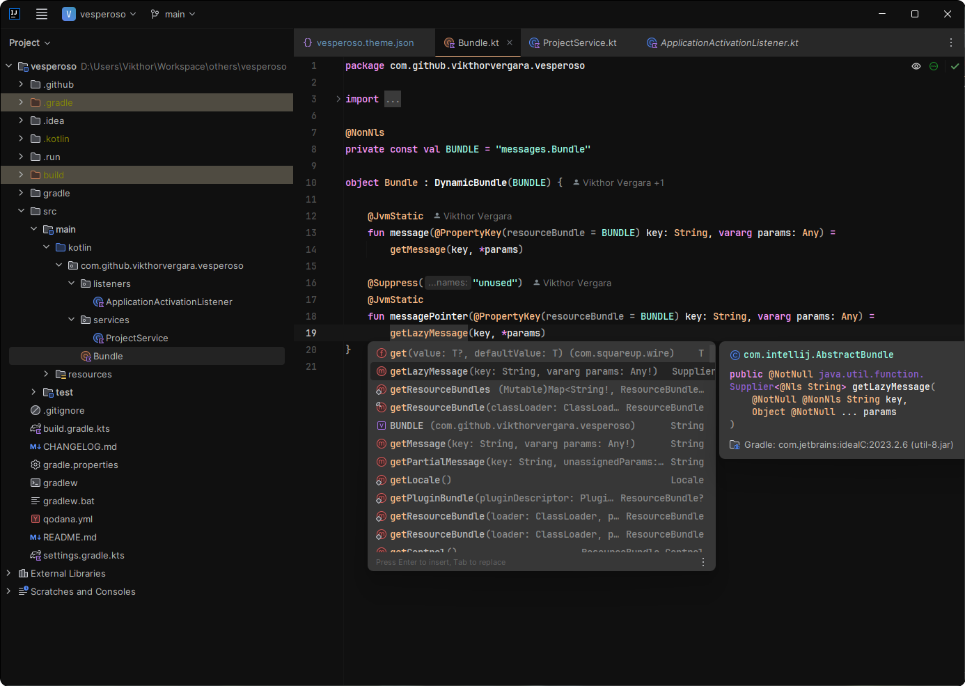Image resolution: width=965 pixels, height=686 pixels.
Task: Click Gradle library icon in doc popup
Action: coord(735,444)
